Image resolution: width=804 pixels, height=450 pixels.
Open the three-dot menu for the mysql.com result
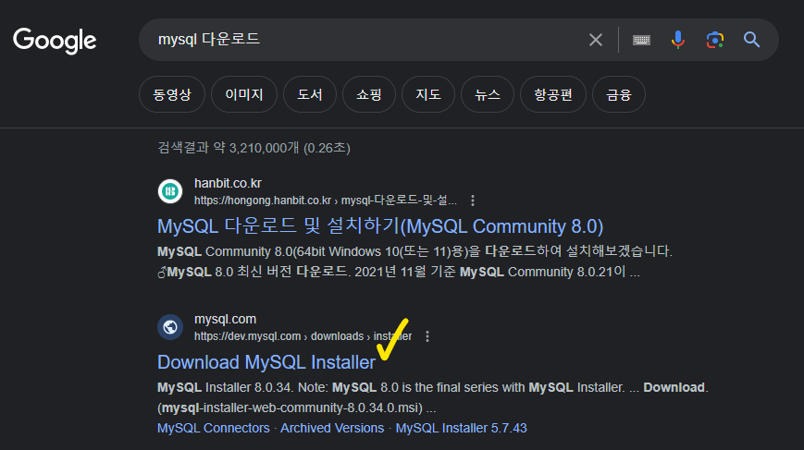(427, 336)
